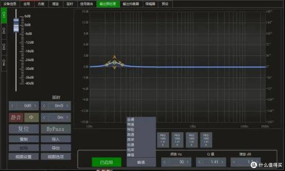Increase delay with right arrow at 0mS
Image resolution: width=285 pixels, height=171 pixels.
67,105
